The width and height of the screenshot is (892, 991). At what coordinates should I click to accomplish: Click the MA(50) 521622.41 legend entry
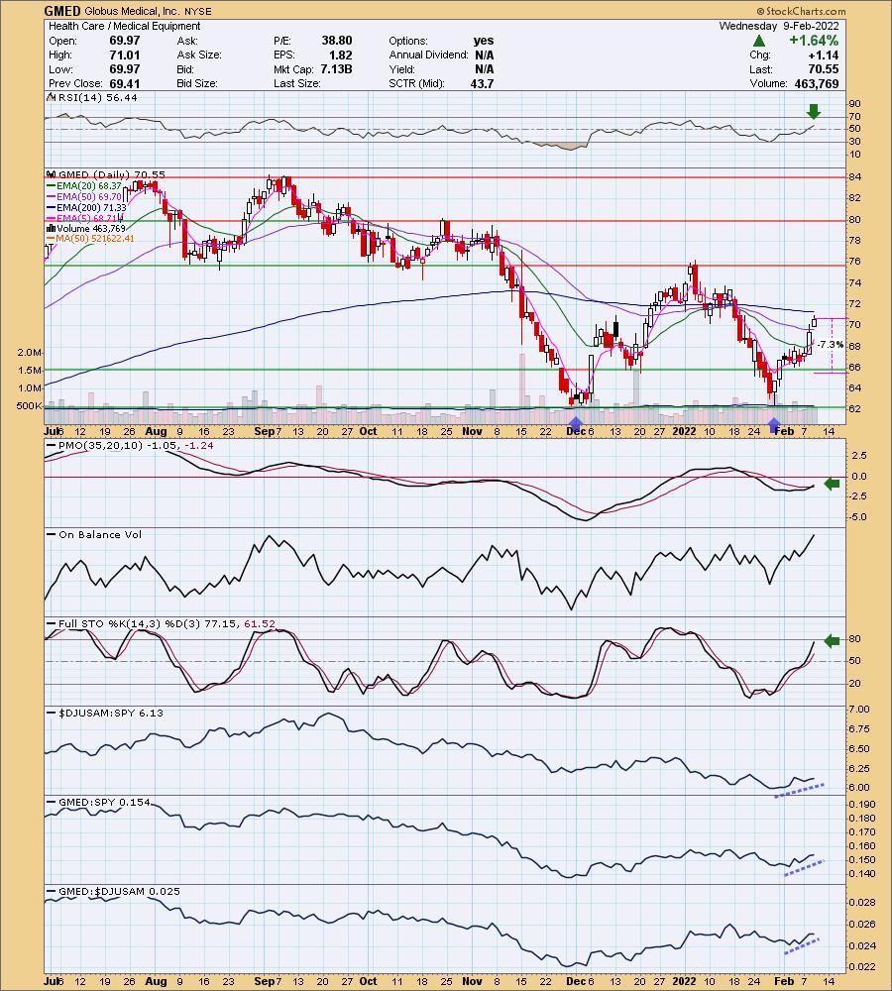point(95,239)
